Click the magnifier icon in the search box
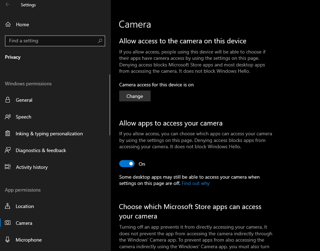 (x=100, y=41)
